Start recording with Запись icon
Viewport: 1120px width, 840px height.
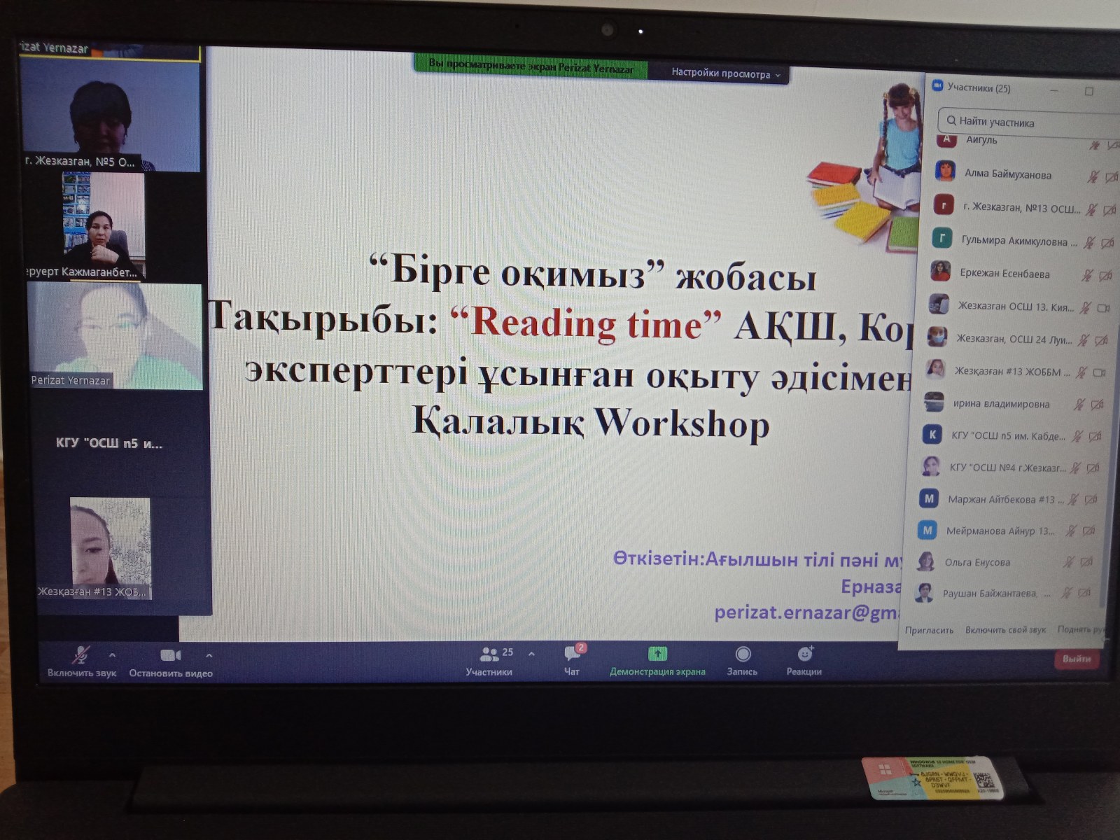[x=743, y=654]
